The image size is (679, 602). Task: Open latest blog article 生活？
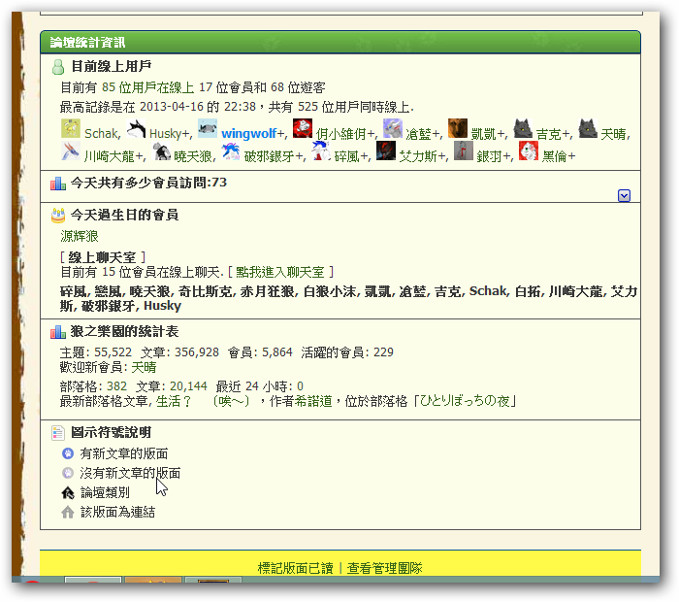177,401
